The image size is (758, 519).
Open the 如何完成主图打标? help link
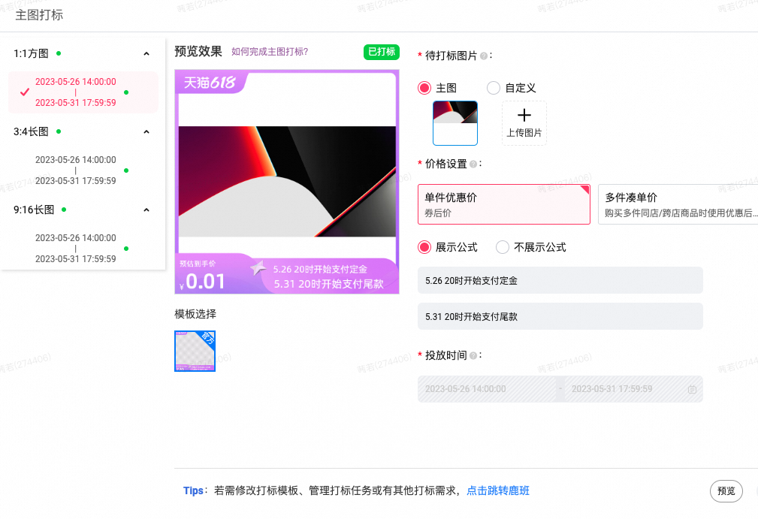(x=270, y=52)
